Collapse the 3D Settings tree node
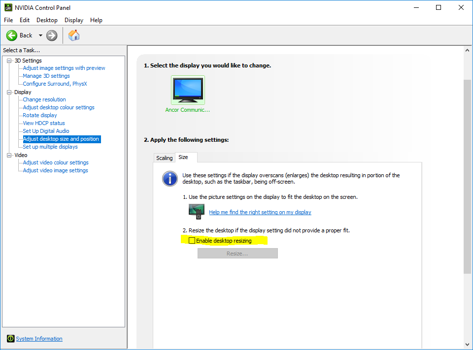This screenshot has height=350, width=473. point(9,61)
